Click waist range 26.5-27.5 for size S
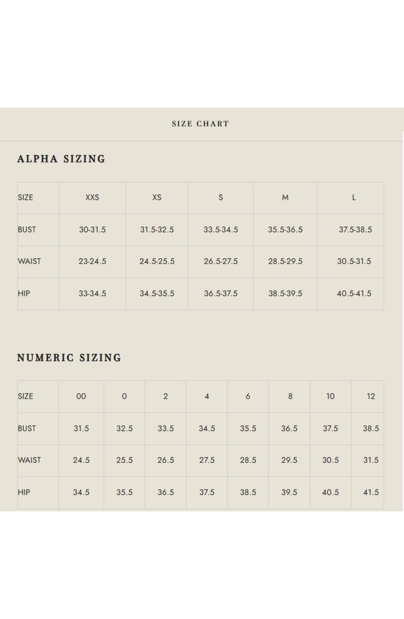 pos(221,261)
